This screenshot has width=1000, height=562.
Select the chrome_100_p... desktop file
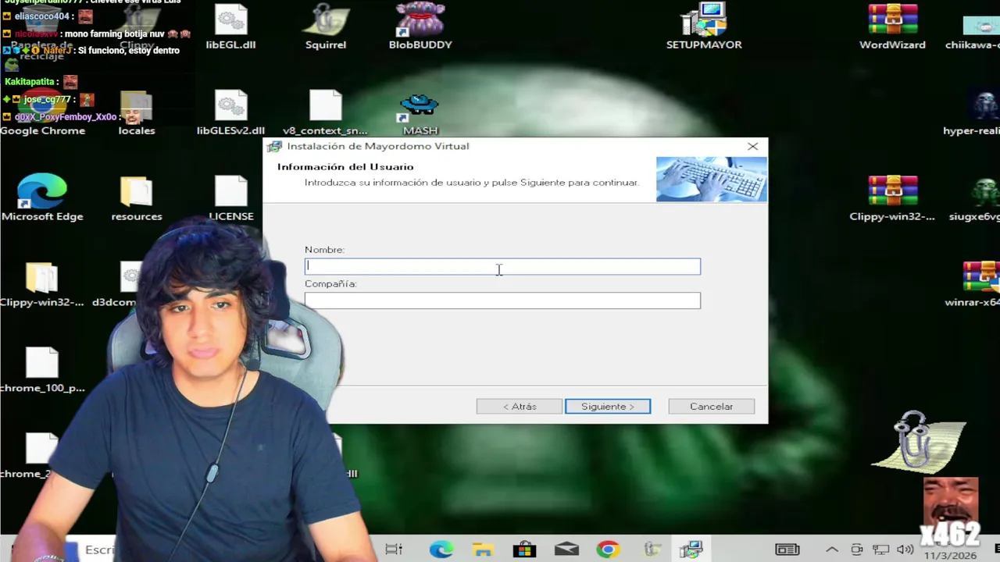pyautogui.click(x=42, y=371)
